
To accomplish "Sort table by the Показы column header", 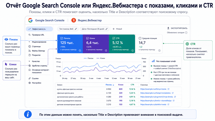I will pos(109,85).
